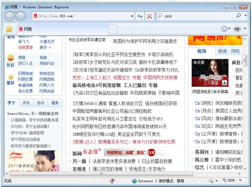The height and width of the screenshot is (187, 252).
Task: Open [微博i达人] 微博毒舌系列 link
Action: (124, 142)
